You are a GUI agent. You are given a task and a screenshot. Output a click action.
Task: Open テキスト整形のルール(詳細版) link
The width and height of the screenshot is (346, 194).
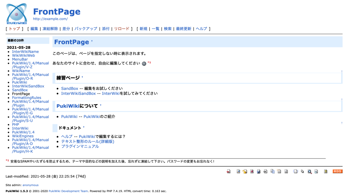pyautogui.click(x=88, y=142)
